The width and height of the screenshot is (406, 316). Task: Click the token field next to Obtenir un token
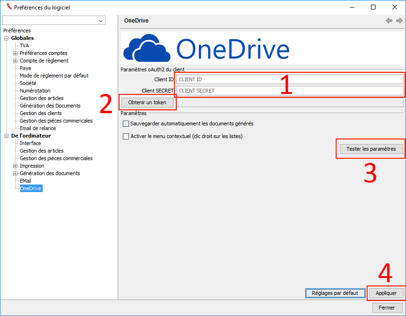point(290,102)
